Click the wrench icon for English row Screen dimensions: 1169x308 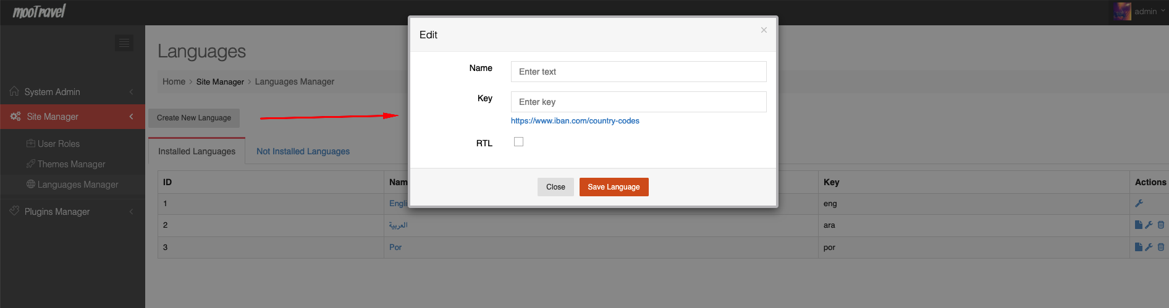1139,203
